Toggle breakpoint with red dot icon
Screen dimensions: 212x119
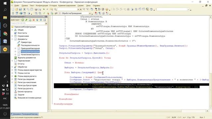(x=96, y=13)
